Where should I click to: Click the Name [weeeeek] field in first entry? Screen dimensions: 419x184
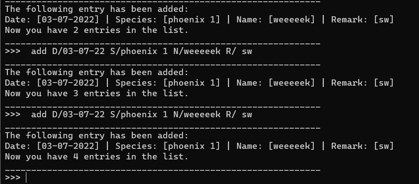tap(276, 20)
